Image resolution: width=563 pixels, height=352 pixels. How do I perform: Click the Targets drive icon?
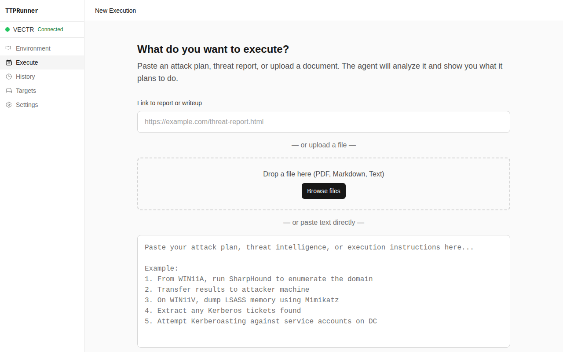tap(8, 91)
